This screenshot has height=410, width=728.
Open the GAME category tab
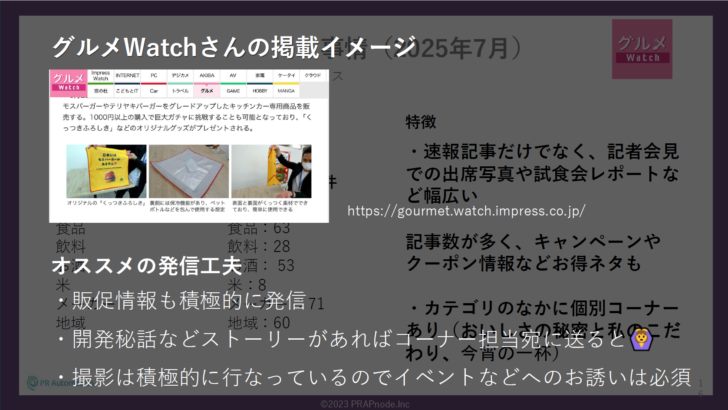233,91
